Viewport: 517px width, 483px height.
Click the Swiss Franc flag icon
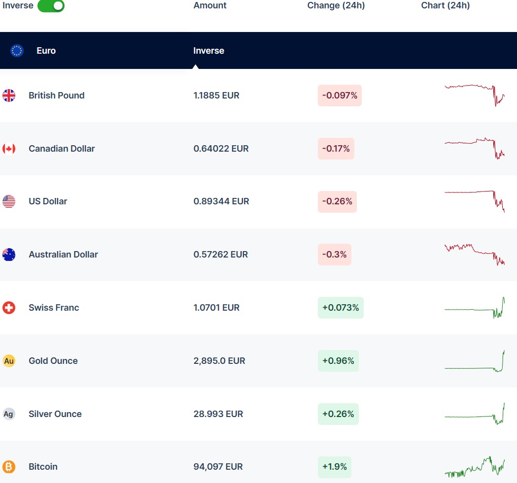(x=9, y=308)
